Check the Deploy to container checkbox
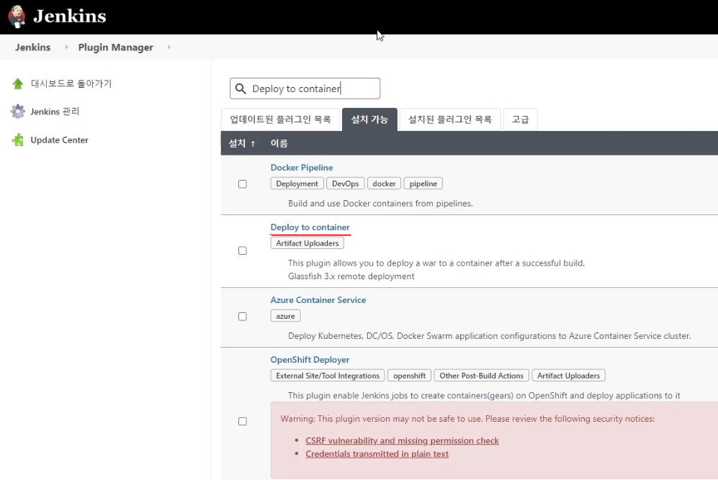The image size is (718, 480). (x=243, y=251)
